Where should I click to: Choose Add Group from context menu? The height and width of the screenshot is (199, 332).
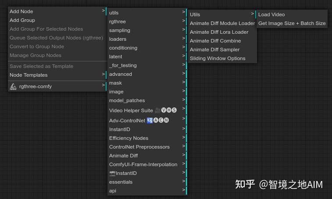57,20
